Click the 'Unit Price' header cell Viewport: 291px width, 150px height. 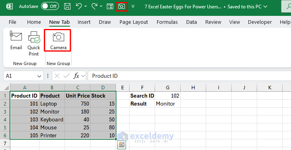coord(78,96)
